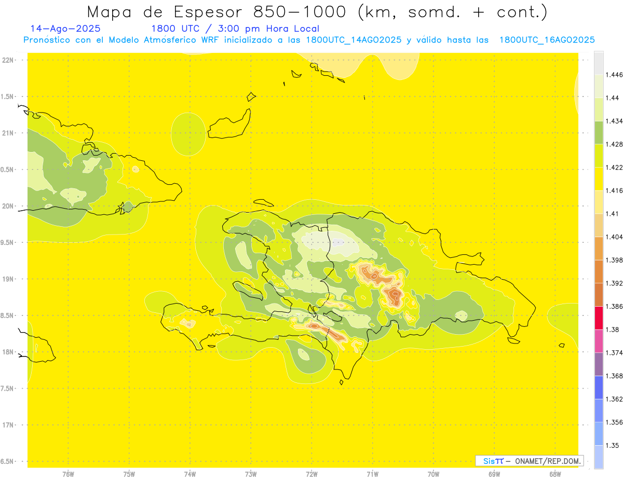Click the 1.392 colorbar value
This screenshot has width=623, height=481.
(614, 283)
